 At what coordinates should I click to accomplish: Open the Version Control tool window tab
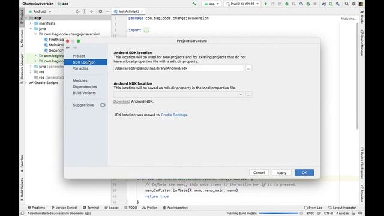click(64, 208)
